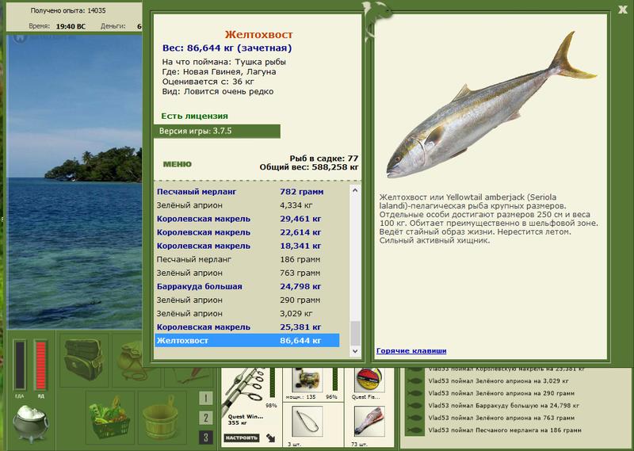Select Песчаный мерланг 186 грамм row
634x451 pixels.
coord(247,259)
